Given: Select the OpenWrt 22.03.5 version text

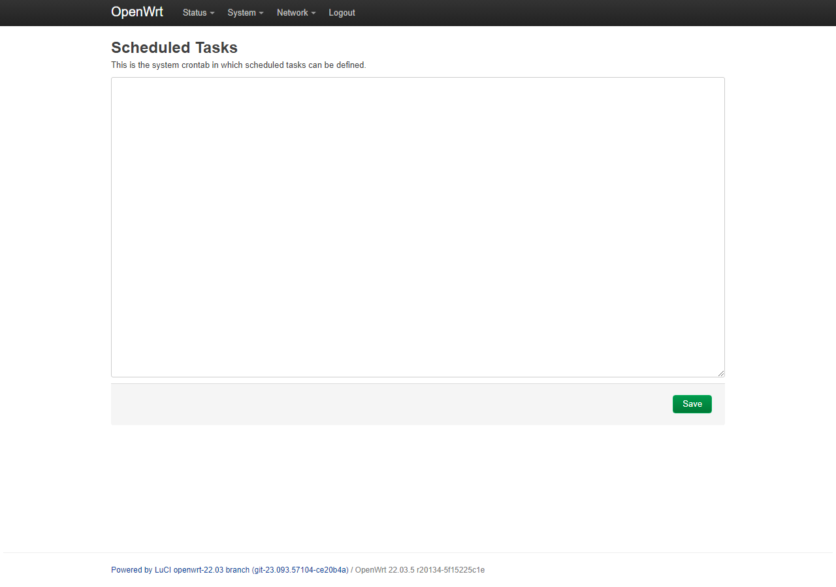Looking at the screenshot, I should click(x=420, y=570).
